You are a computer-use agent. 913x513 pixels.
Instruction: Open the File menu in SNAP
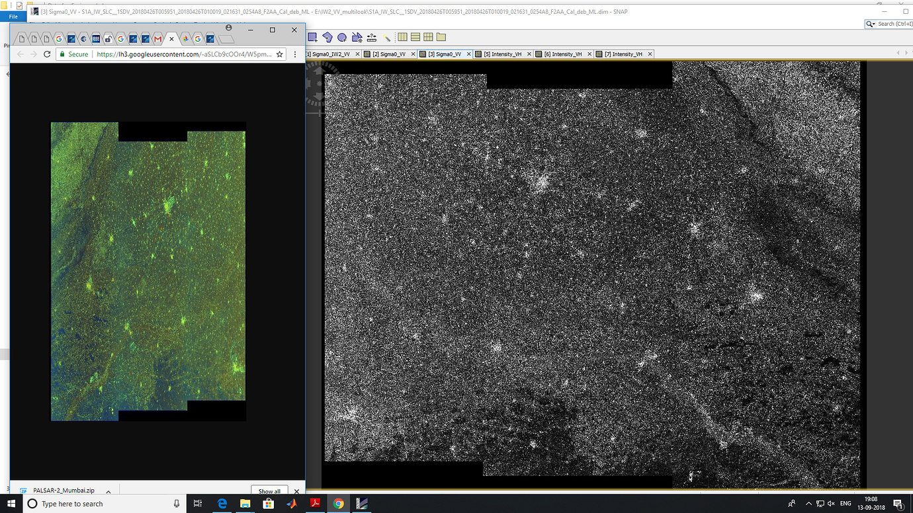(x=13, y=16)
